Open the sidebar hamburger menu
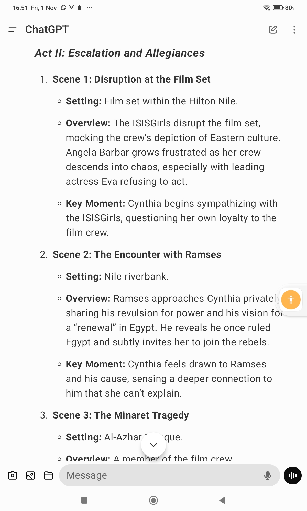 click(12, 30)
